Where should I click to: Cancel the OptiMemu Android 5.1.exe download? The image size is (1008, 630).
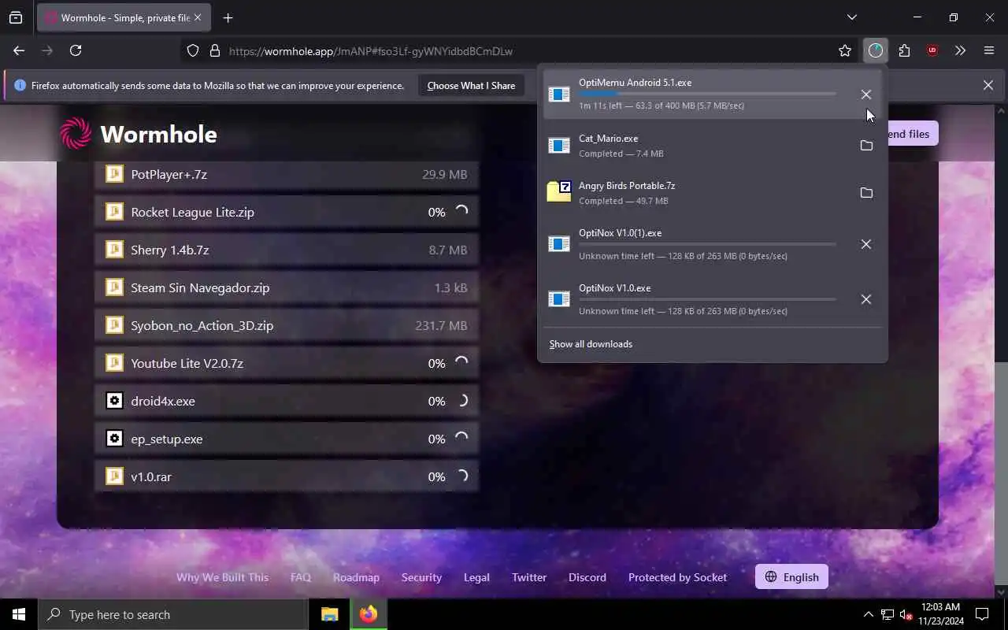pyautogui.click(x=865, y=94)
